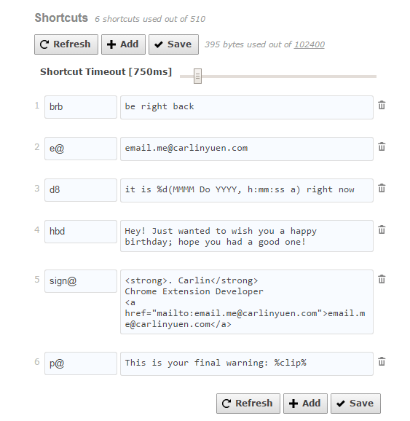Edit the email.me@carlinyuen.com expansion text
The height and width of the screenshot is (421, 410).
pyautogui.click(x=247, y=149)
